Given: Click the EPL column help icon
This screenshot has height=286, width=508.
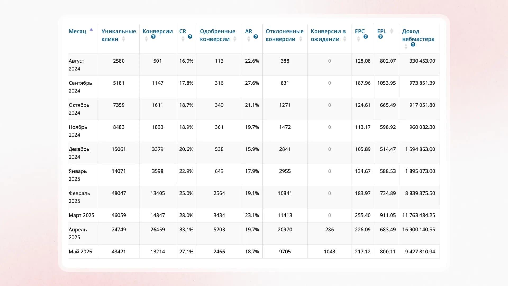Looking at the screenshot, I should (x=380, y=37).
